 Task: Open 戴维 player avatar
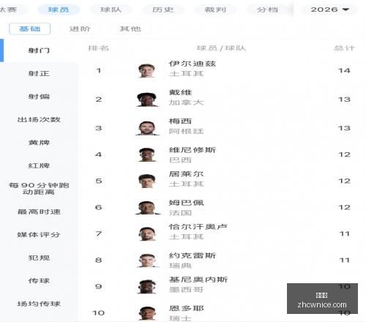coord(147,100)
